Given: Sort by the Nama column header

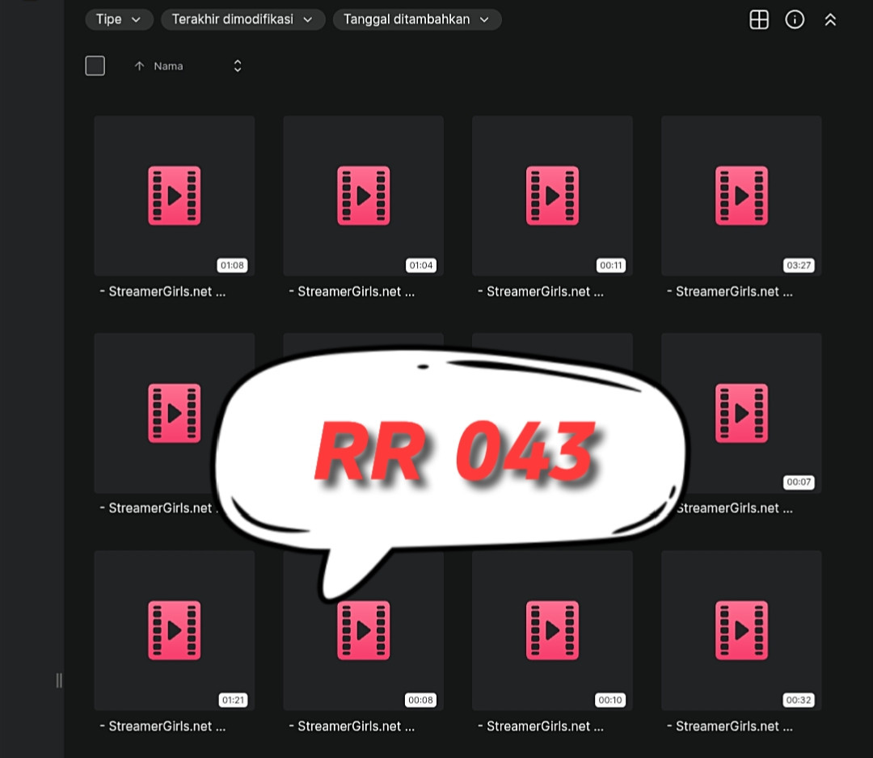Looking at the screenshot, I should tap(168, 66).
